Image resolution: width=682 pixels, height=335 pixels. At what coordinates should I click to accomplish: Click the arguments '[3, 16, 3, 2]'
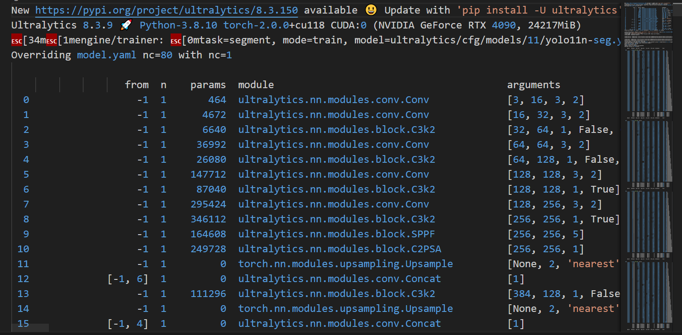pyautogui.click(x=546, y=100)
